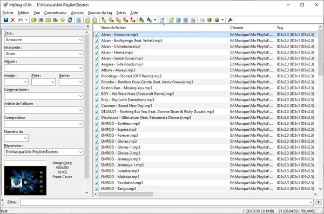Screen dimensions: 324x214
Task: Undo the last change in toolbar
Action: [21, 20]
